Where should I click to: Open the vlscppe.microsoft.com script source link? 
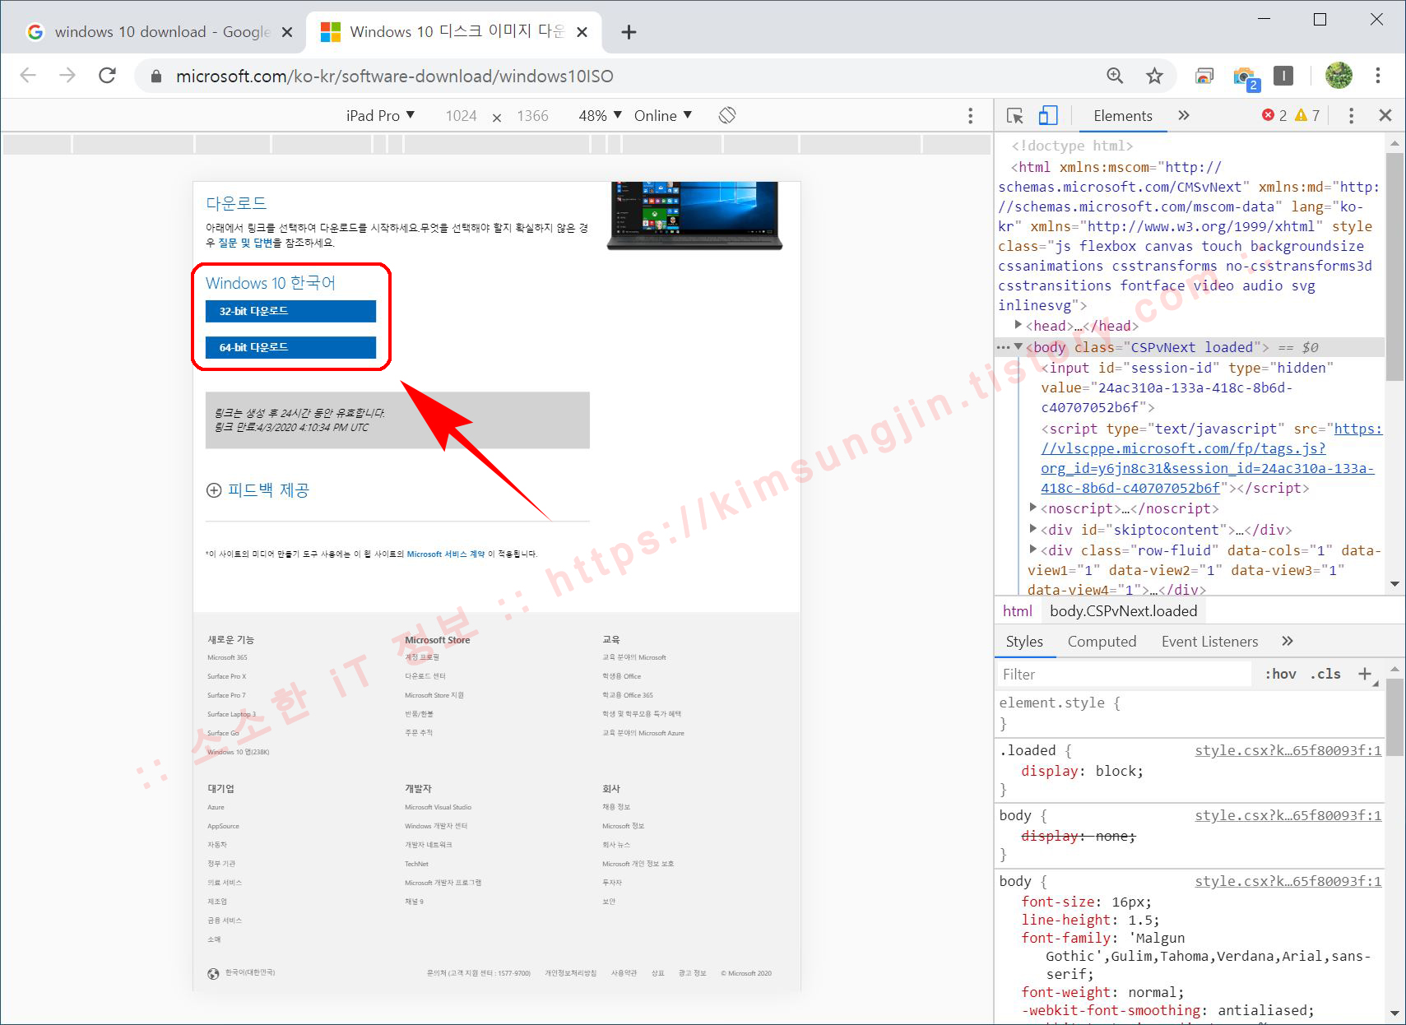(x=1211, y=458)
